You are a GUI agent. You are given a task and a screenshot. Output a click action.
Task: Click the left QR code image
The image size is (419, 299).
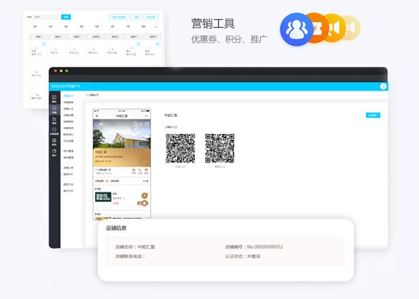click(x=180, y=147)
